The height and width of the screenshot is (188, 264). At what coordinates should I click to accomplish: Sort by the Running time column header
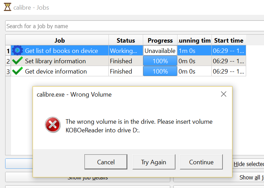194,40
